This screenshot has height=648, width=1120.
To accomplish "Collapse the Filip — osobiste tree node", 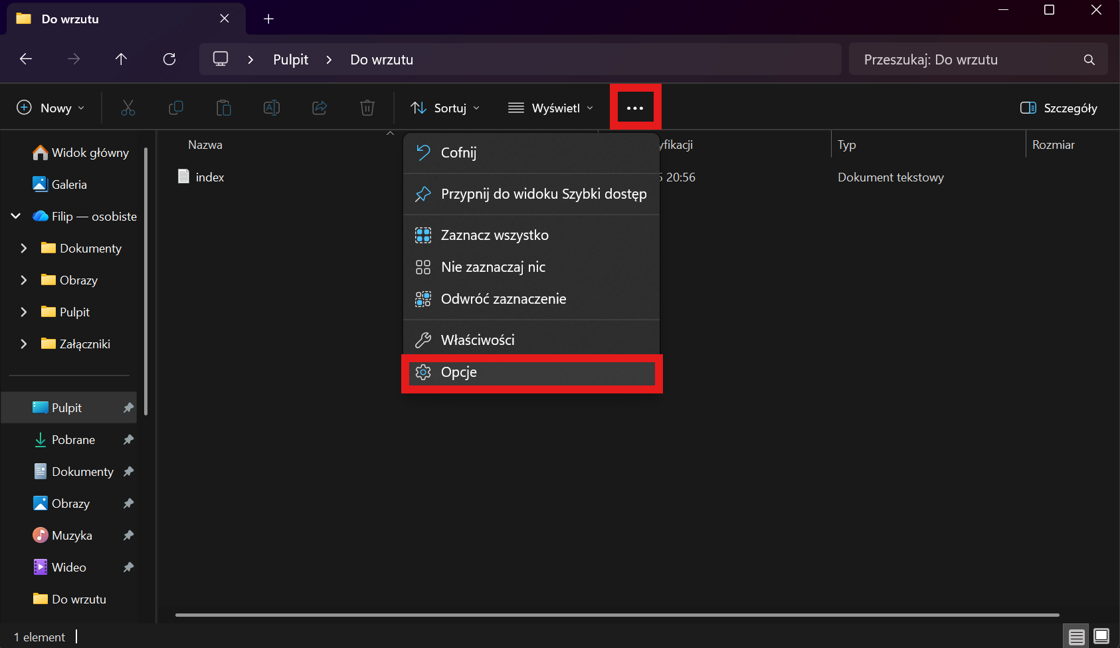I will point(16,216).
